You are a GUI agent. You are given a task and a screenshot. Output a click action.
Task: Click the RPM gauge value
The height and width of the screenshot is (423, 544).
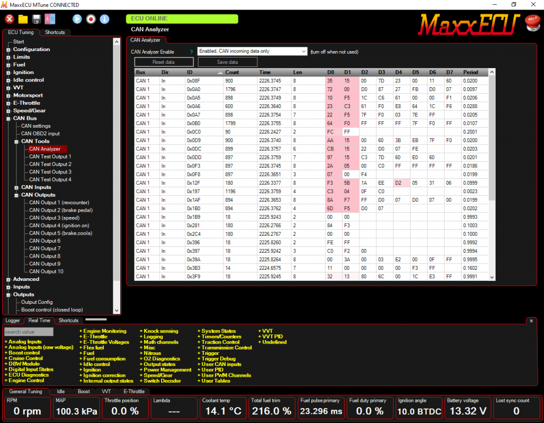tap(27, 411)
